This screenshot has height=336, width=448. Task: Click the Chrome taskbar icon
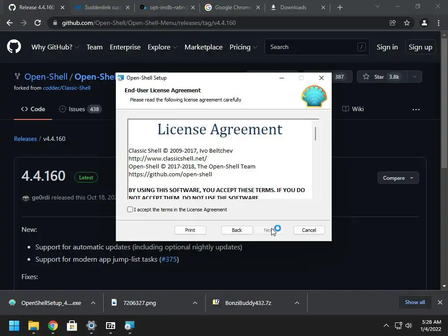tap(53, 325)
